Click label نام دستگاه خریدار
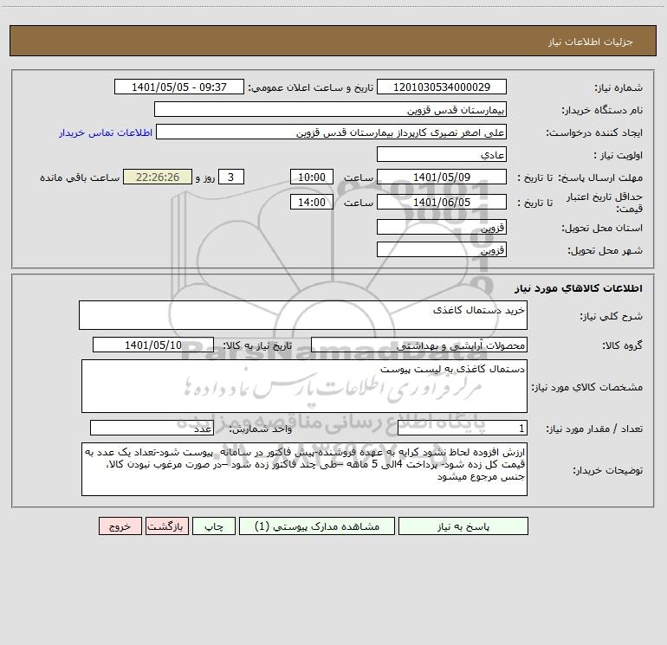667x645 pixels. 602,110
